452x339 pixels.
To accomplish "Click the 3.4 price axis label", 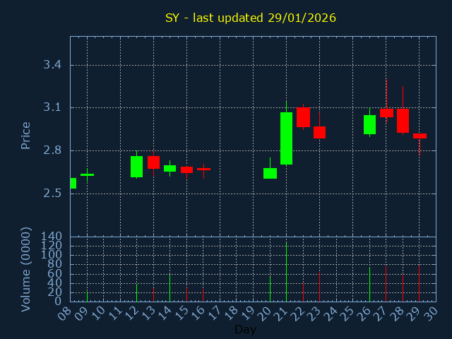I will coord(52,65).
